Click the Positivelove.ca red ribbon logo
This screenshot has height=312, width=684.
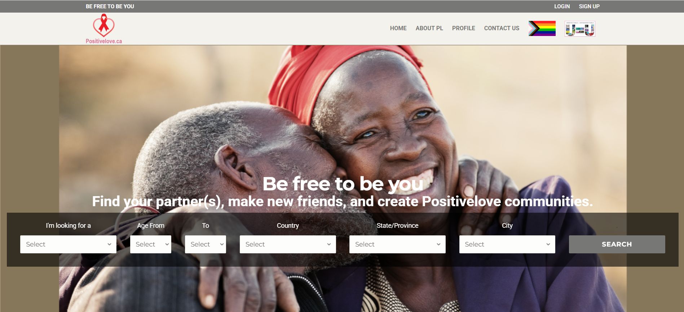pos(104,29)
